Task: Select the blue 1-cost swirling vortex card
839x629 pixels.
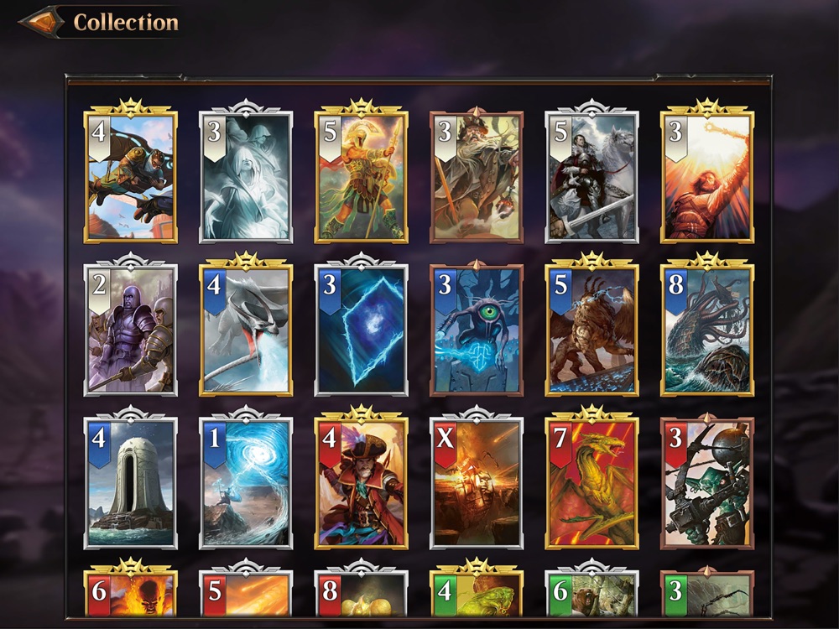Action: click(x=246, y=478)
